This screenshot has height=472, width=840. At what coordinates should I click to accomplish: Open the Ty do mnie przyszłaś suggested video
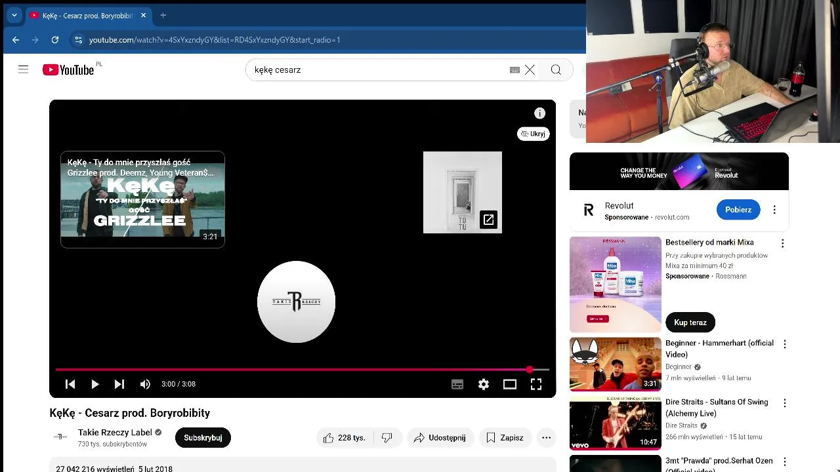pyautogui.click(x=142, y=199)
